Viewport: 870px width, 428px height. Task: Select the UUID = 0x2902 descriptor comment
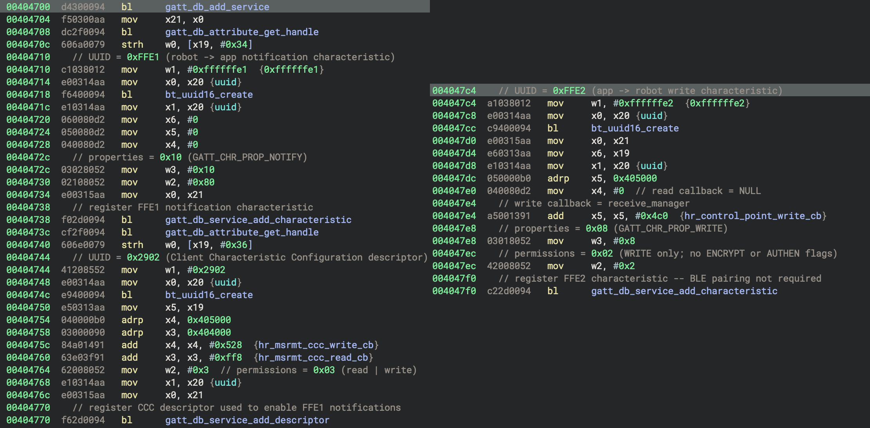coord(250,257)
